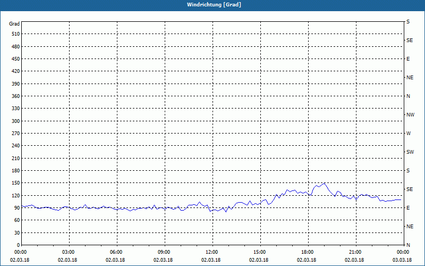Select the 270 y-axis value
This screenshot has height=266, width=425.
click(x=16, y=134)
